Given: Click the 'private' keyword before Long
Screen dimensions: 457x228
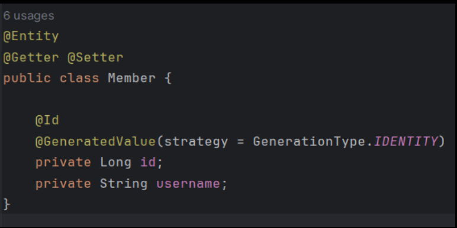Looking at the screenshot, I should (63, 162).
